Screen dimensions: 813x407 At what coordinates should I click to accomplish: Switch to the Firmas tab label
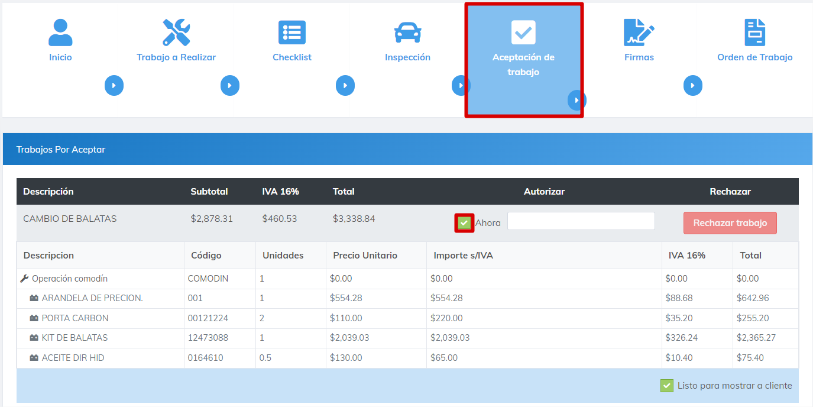tap(639, 57)
